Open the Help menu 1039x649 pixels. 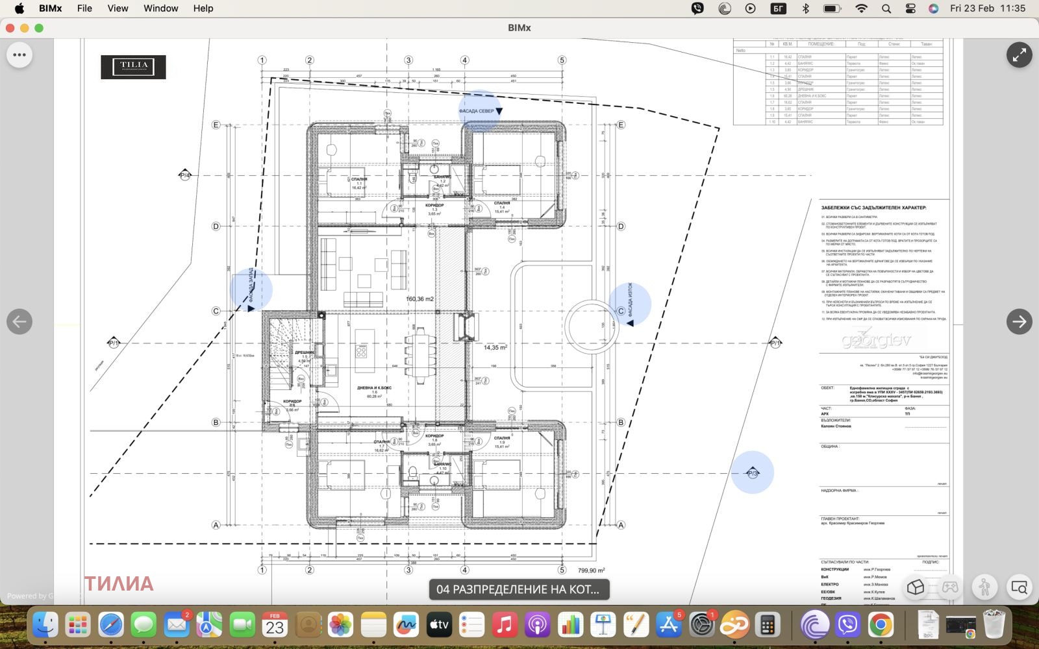pyautogui.click(x=203, y=8)
